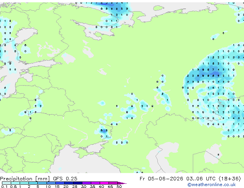Click the '15' legend scale label
Screen dimensions: 244x188
pos(57,186)
